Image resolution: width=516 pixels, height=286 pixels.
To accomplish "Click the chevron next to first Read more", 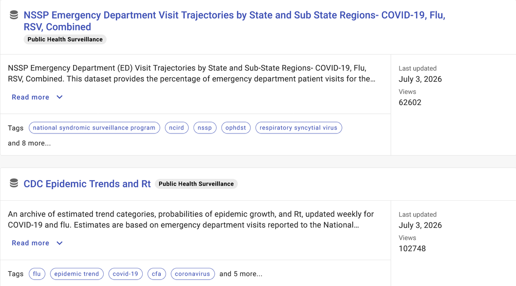I will (x=60, y=97).
